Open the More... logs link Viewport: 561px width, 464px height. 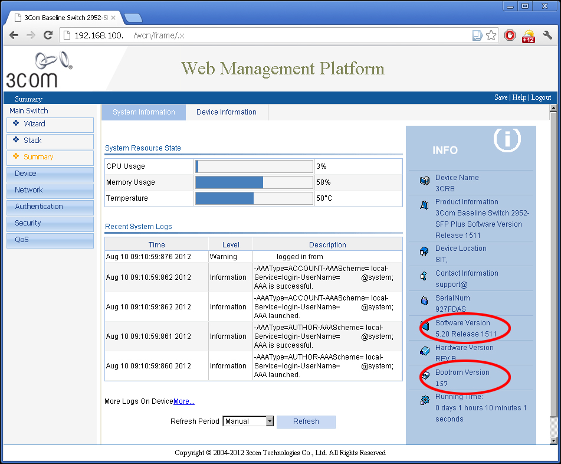184,401
